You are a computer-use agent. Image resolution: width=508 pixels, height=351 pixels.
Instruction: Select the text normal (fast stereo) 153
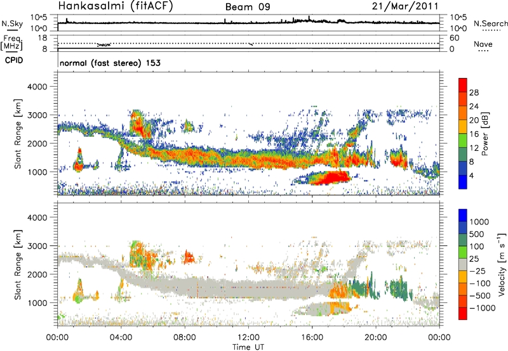click(x=110, y=63)
